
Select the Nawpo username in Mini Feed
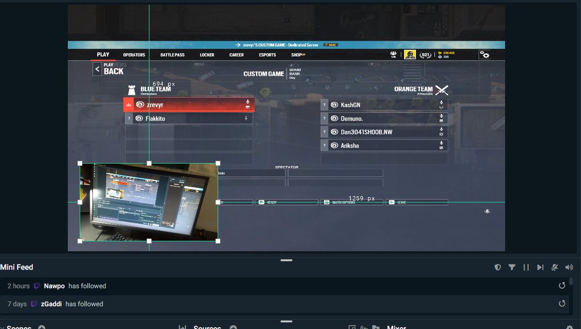coord(54,286)
